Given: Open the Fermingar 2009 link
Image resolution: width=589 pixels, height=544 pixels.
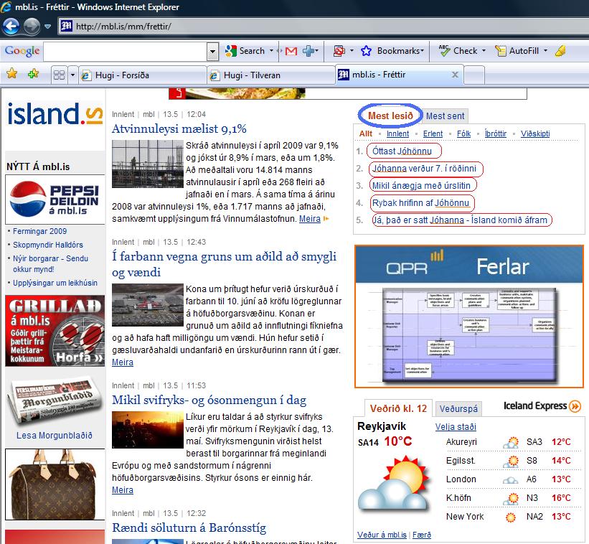Looking at the screenshot, I should [40, 231].
